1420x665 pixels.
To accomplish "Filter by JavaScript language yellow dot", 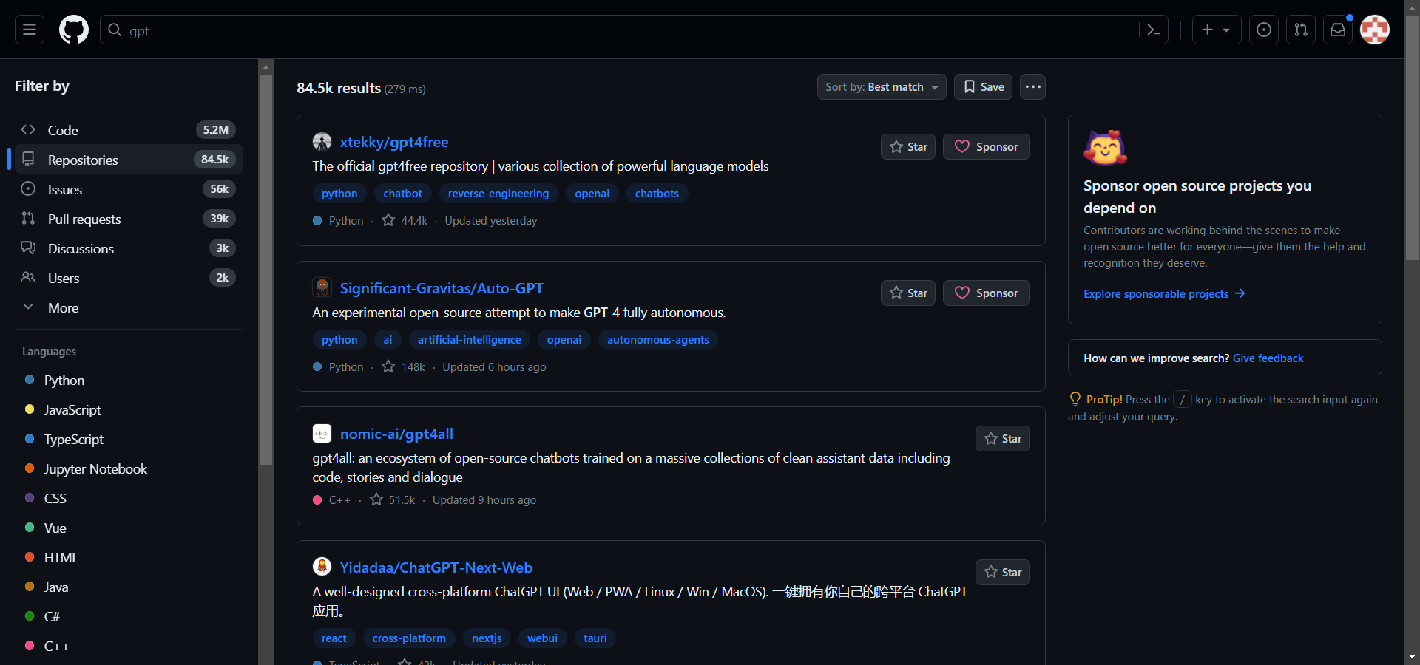I will click(30, 409).
